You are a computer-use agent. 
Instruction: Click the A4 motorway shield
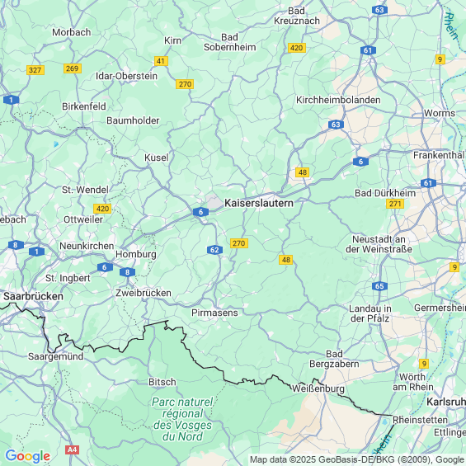tap(72, 450)
